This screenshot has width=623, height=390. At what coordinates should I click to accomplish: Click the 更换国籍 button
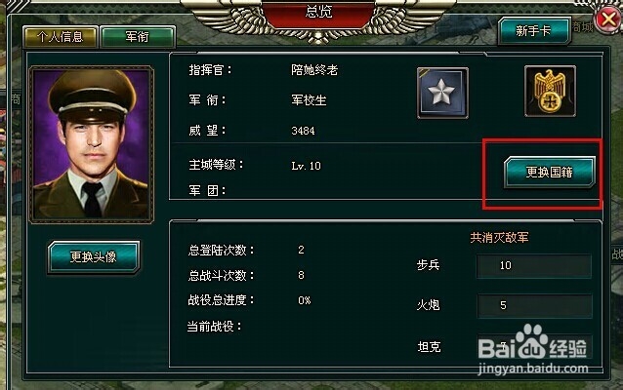pos(550,172)
